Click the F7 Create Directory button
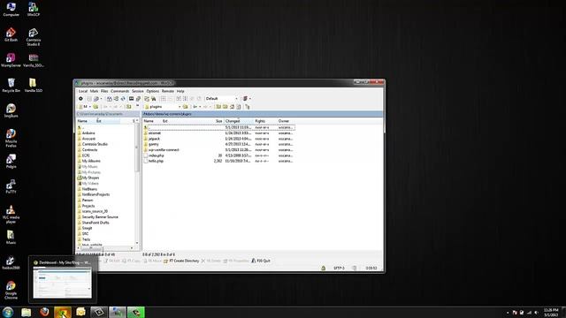Screen dimensions: 566x318 (181, 261)
